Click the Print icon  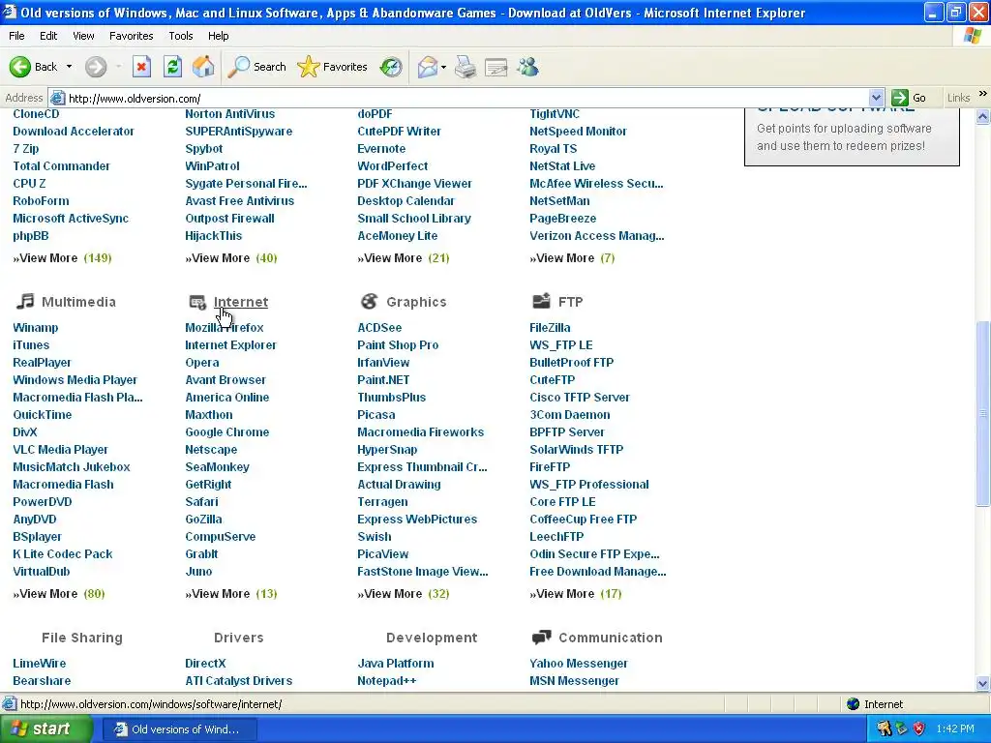point(465,67)
